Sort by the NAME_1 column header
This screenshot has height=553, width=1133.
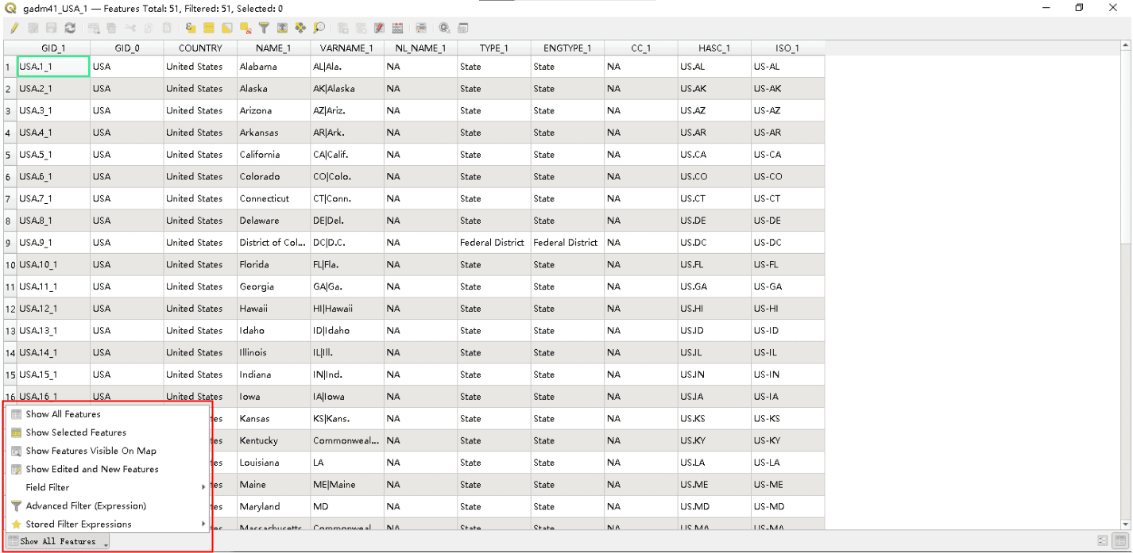[x=273, y=48]
